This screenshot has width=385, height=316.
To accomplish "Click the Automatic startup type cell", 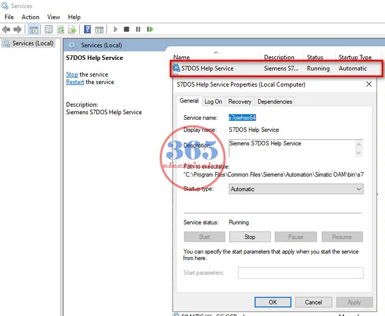I will (353, 68).
